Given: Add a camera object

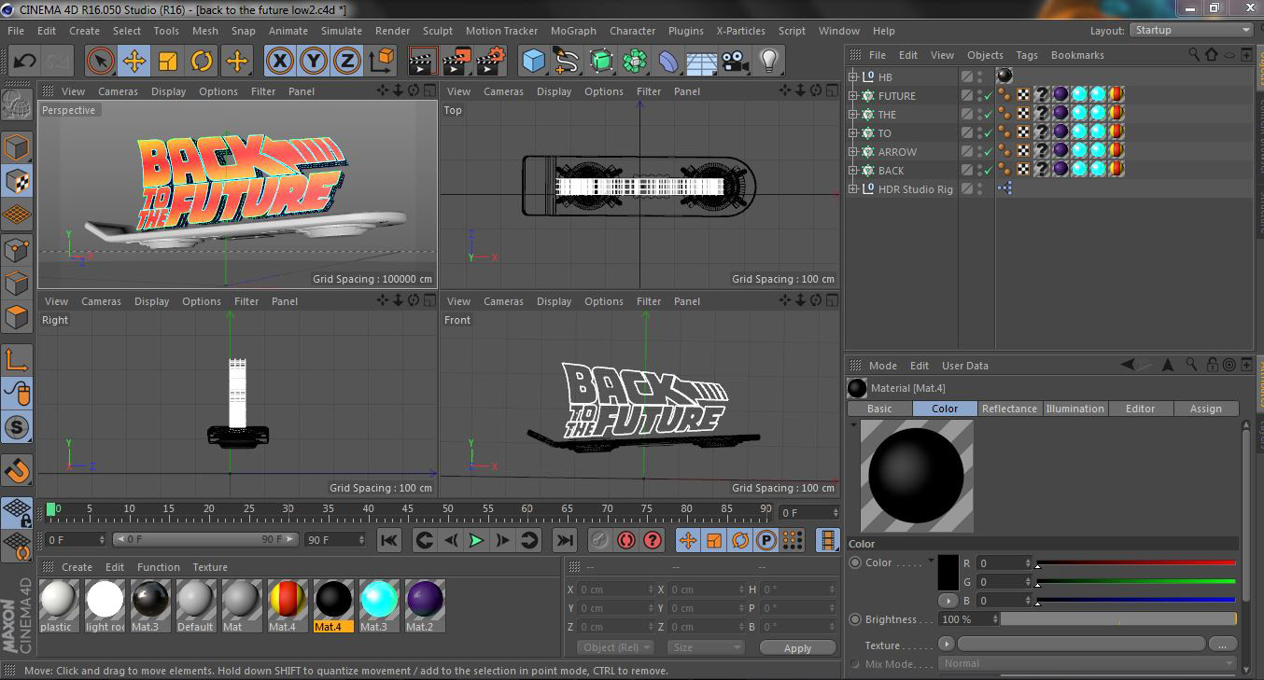Looking at the screenshot, I should (735, 62).
